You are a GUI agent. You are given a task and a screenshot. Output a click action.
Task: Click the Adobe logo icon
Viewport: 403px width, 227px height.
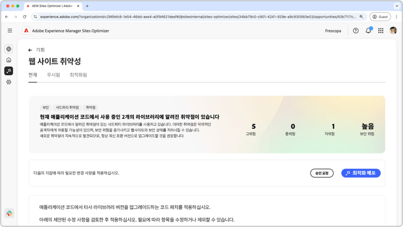(26, 31)
